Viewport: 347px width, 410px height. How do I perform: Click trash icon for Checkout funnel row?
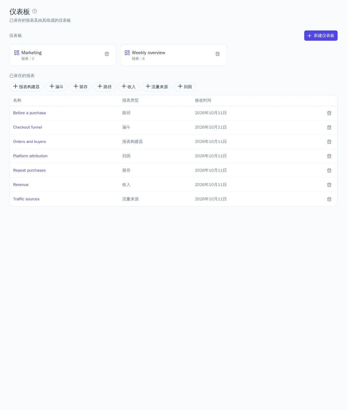(329, 127)
